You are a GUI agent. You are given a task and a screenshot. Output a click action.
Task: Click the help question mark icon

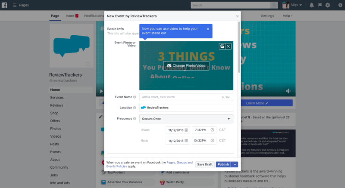pos(340,5)
